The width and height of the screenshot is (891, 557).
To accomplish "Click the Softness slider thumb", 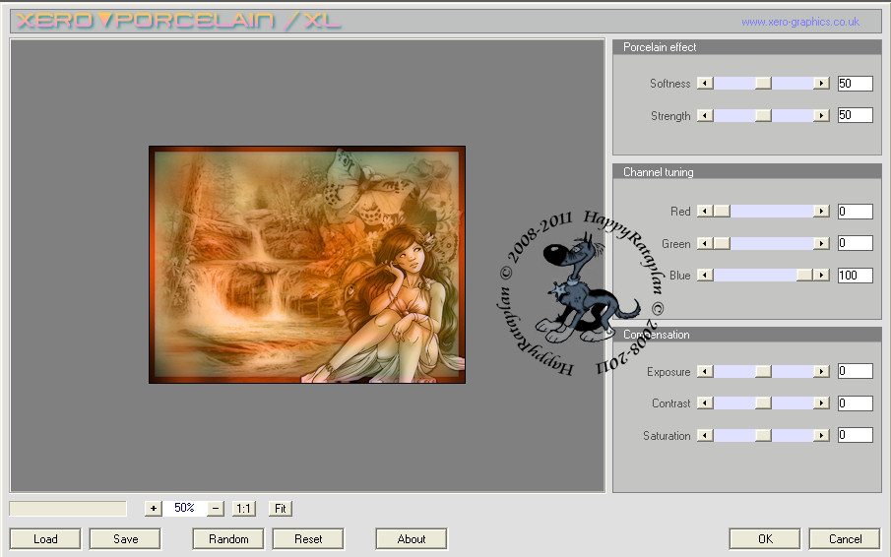I will pyautogui.click(x=763, y=84).
